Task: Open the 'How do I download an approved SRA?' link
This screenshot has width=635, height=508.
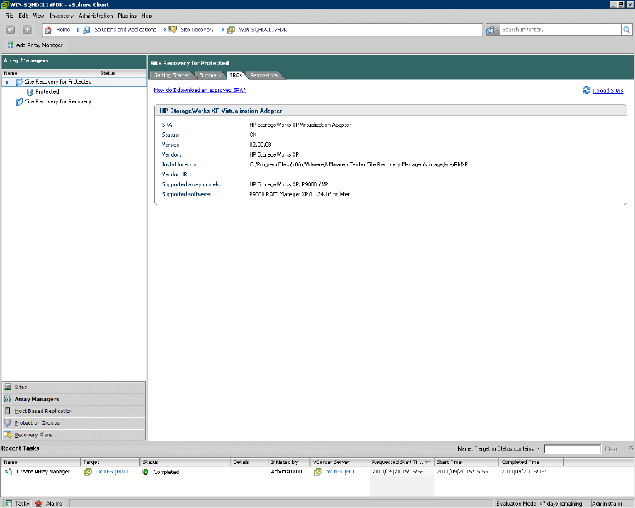Action: [200, 90]
